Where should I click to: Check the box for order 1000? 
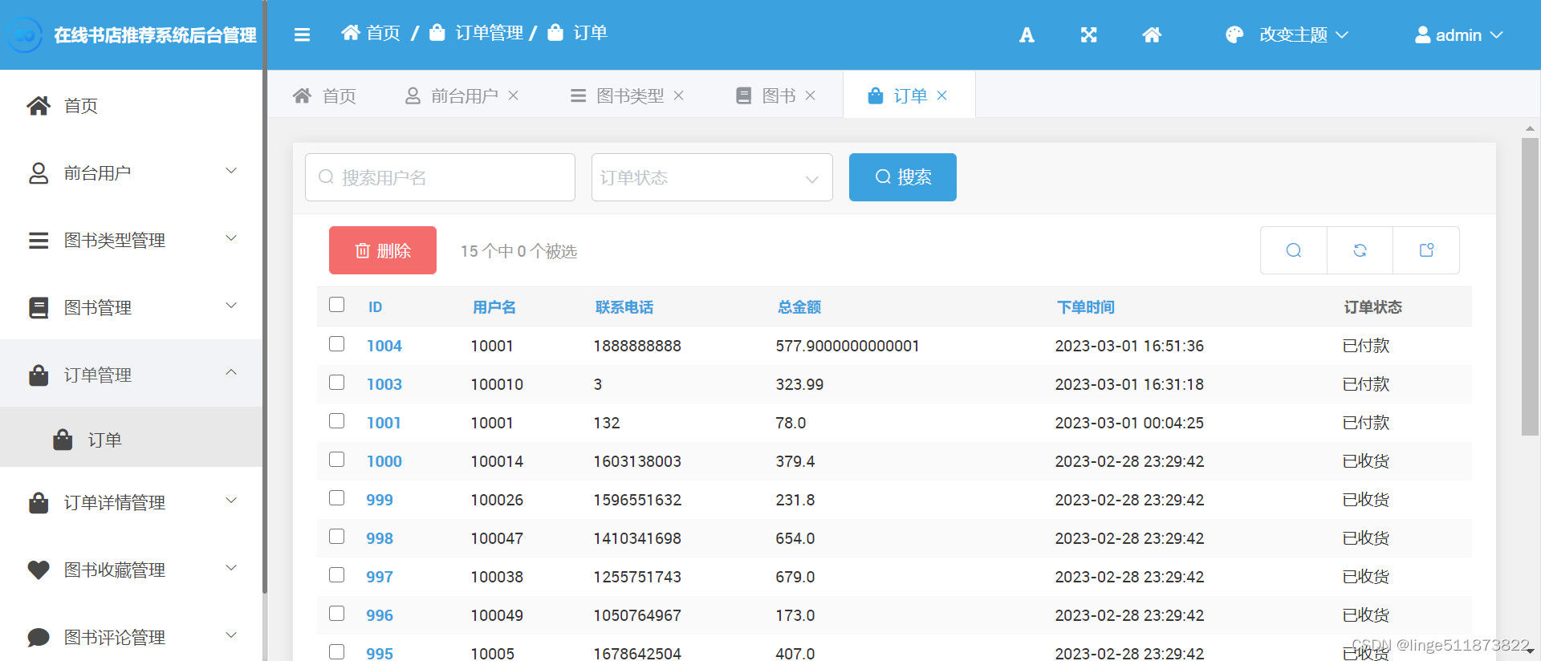(x=337, y=460)
